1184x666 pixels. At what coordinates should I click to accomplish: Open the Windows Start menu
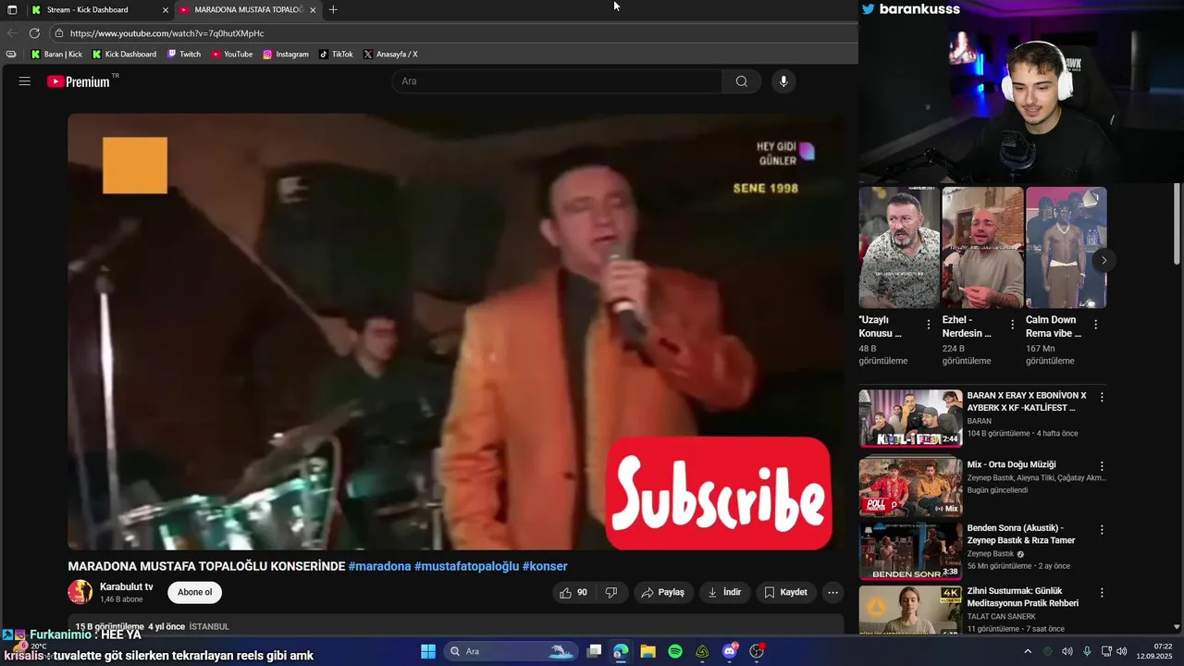click(x=428, y=651)
